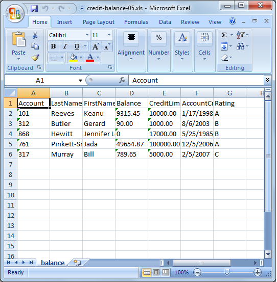Toggle Bold formatting

(53, 46)
